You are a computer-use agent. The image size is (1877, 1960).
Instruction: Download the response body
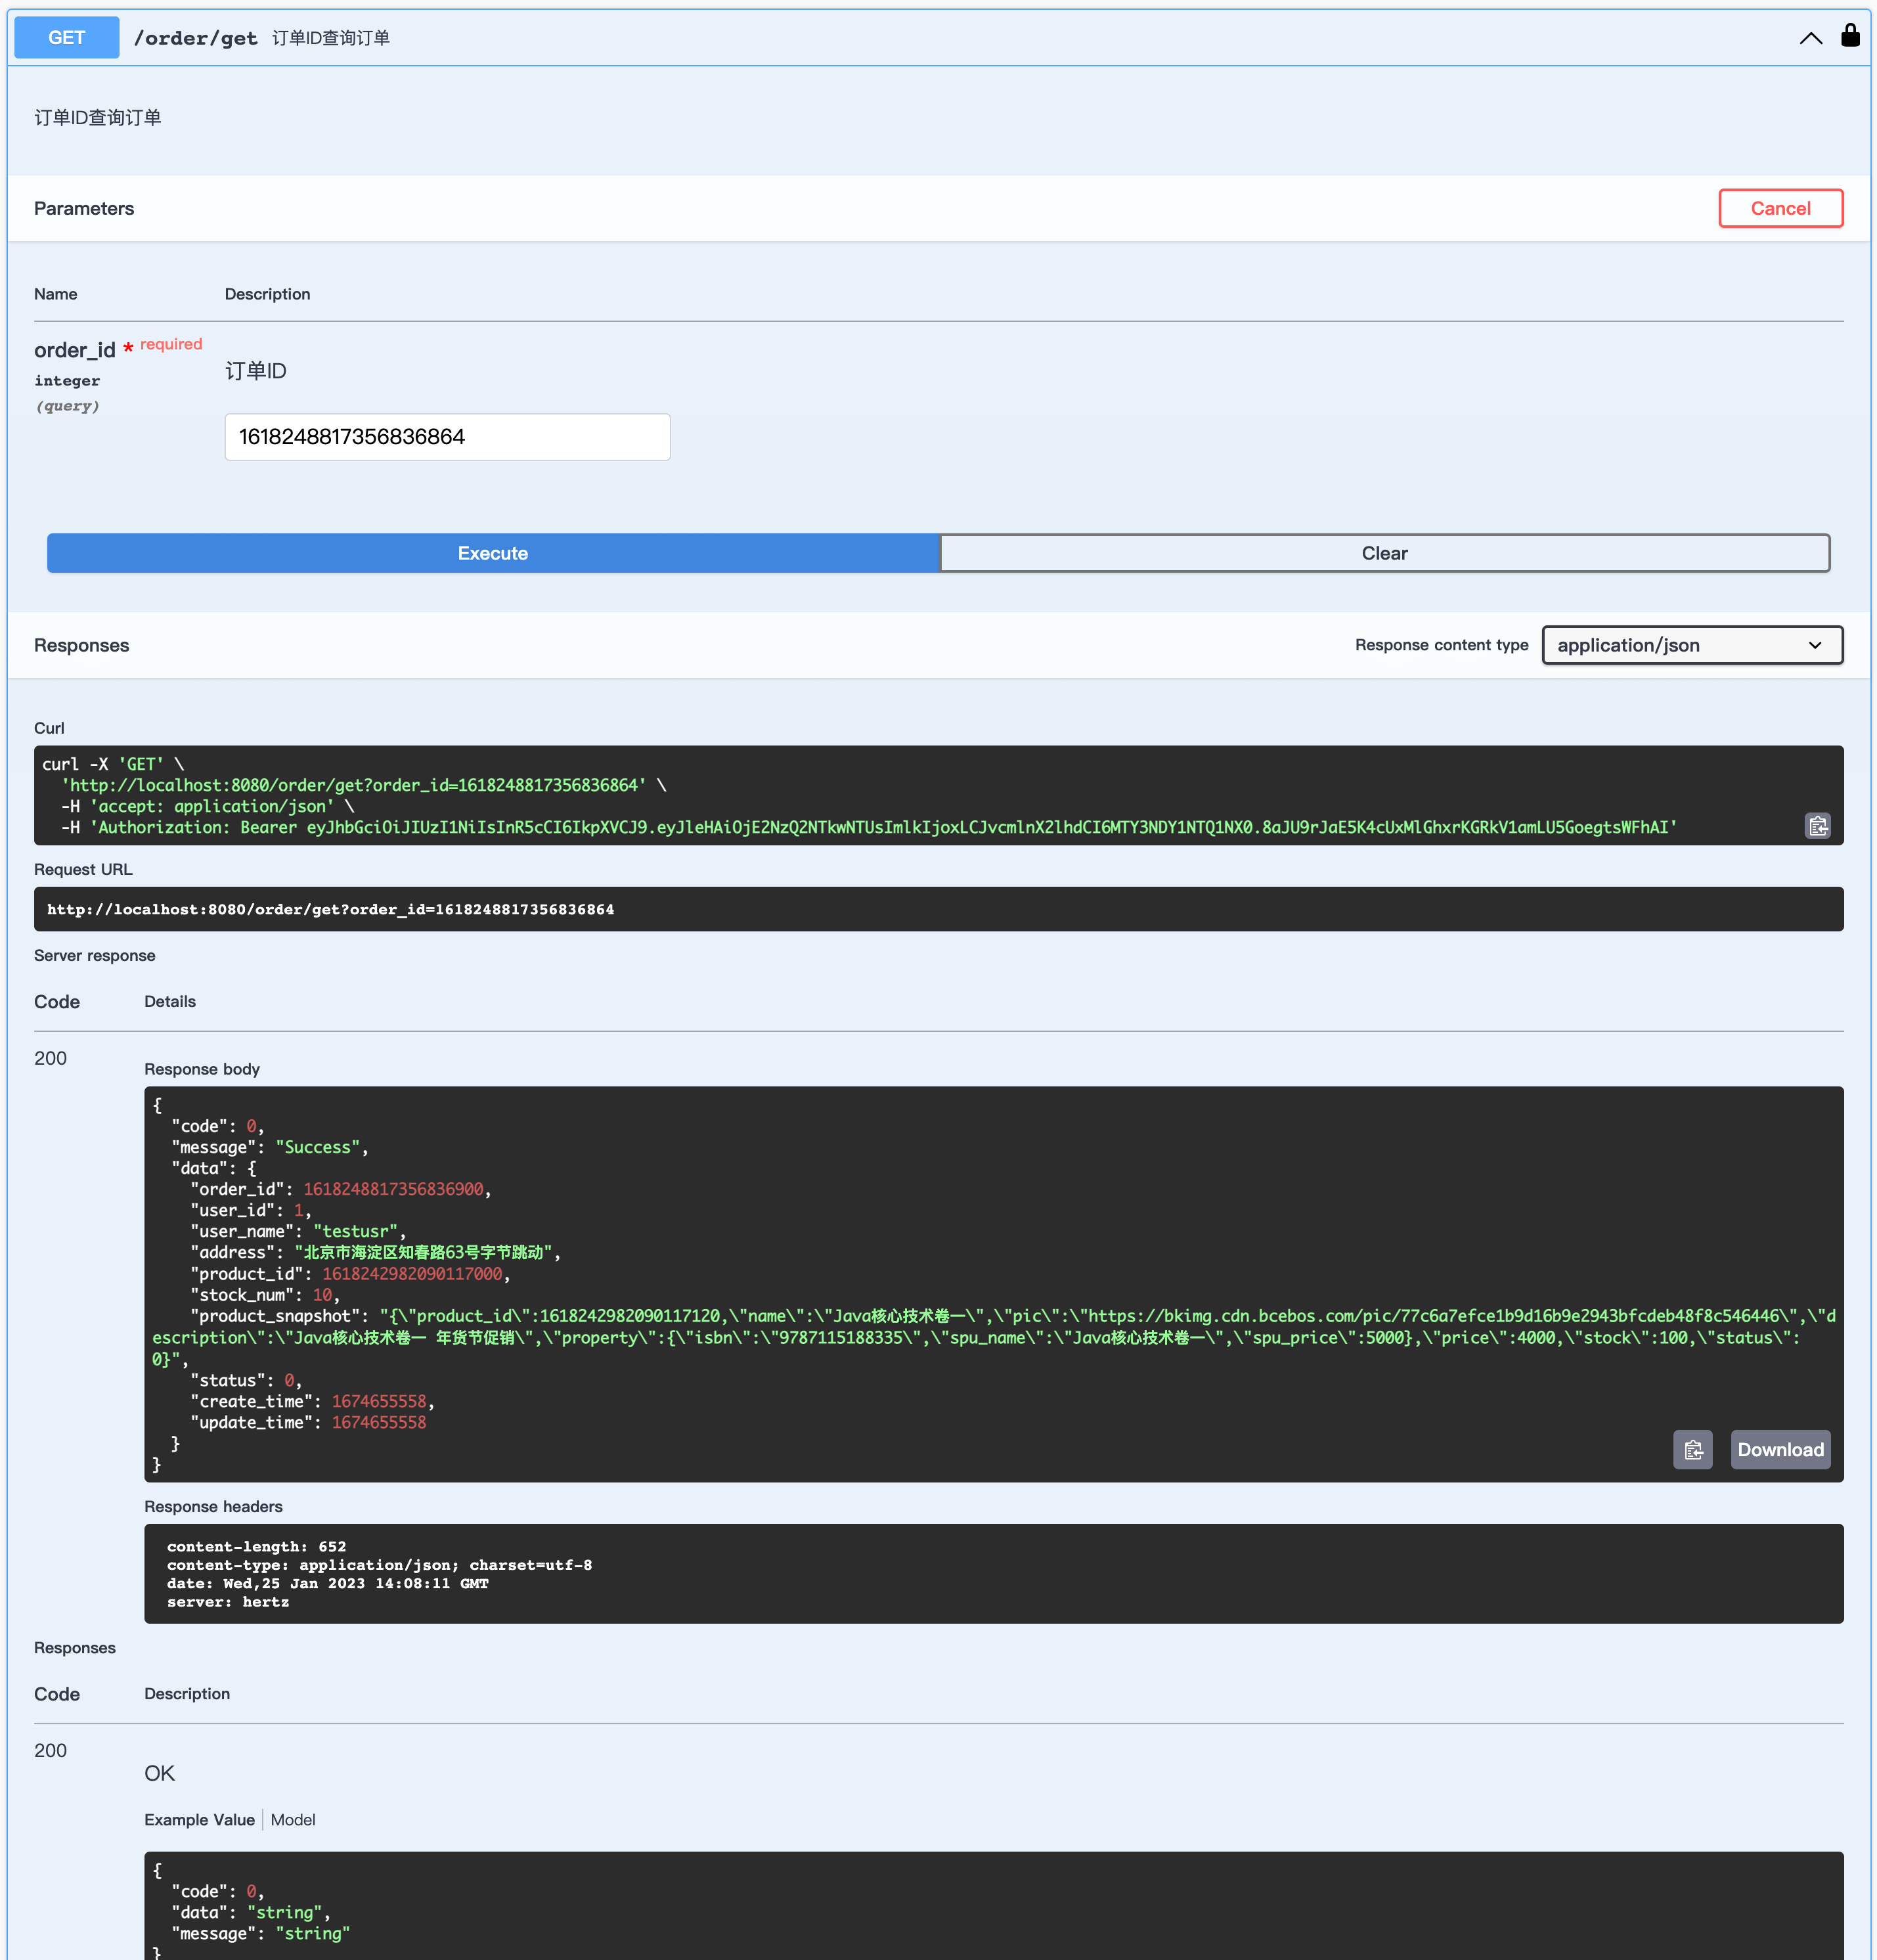(1780, 1449)
